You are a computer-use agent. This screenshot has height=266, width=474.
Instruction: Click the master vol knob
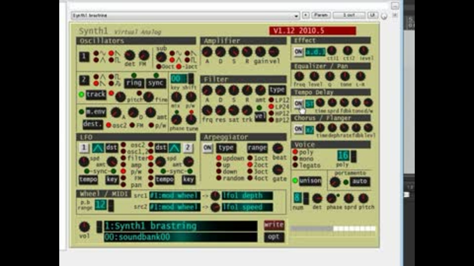(x=84, y=227)
